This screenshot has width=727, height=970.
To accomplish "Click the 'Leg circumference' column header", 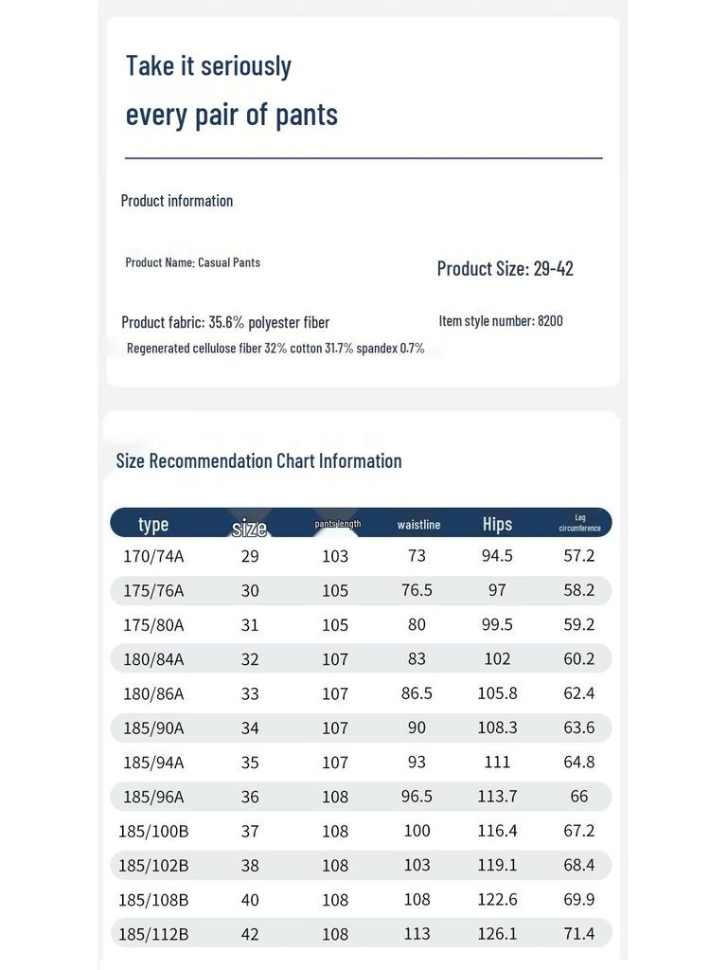I will click(x=579, y=523).
